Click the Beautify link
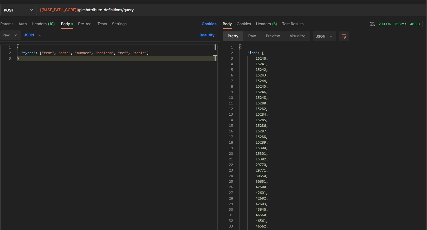 207,35
